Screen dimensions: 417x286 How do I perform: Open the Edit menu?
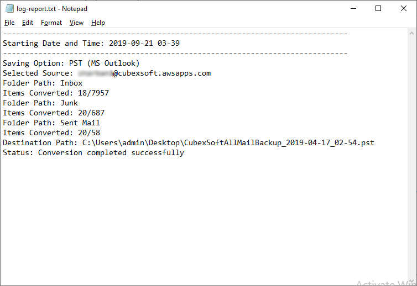click(28, 23)
